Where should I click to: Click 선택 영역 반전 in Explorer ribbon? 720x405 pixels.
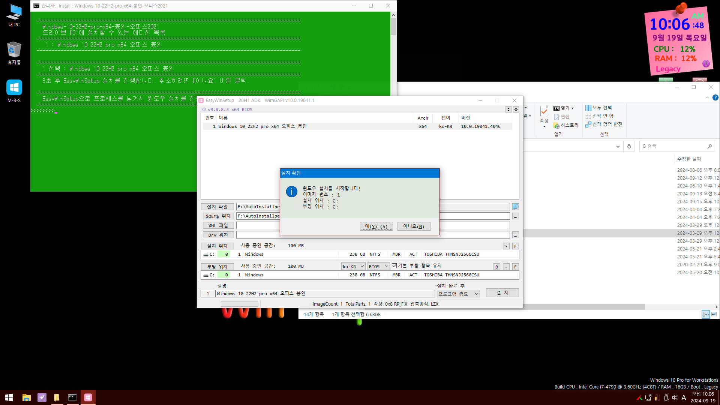(604, 124)
